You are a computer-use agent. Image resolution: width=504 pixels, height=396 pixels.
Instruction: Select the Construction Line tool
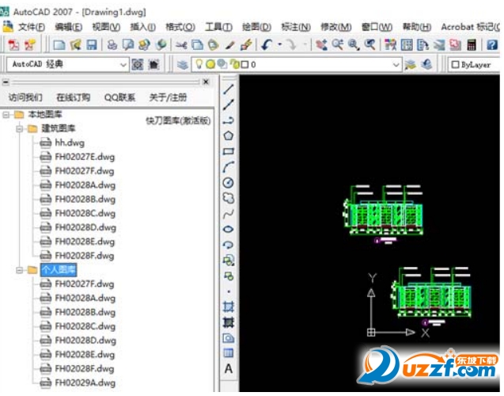click(229, 105)
